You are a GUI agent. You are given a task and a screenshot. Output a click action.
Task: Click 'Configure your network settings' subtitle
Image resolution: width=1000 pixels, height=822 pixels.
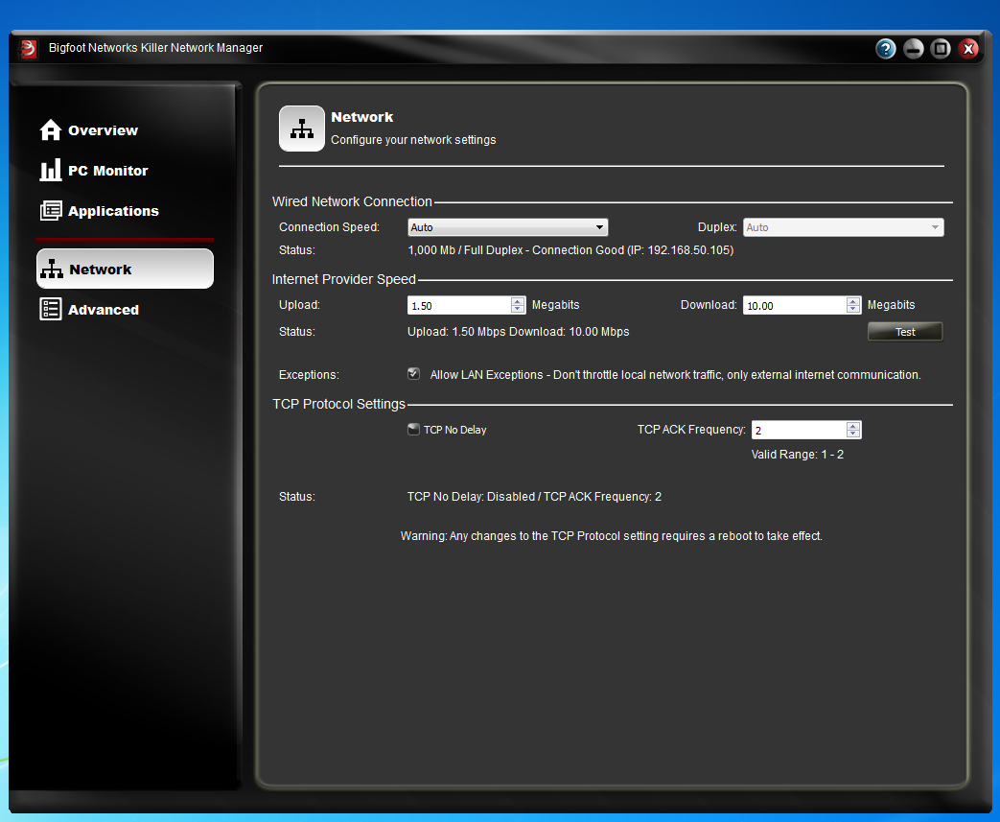[x=413, y=140]
